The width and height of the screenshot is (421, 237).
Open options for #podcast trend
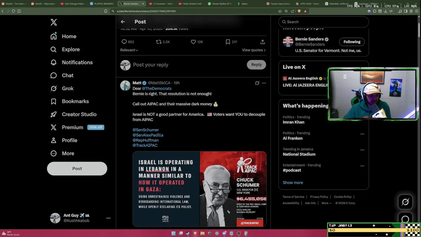click(x=362, y=166)
